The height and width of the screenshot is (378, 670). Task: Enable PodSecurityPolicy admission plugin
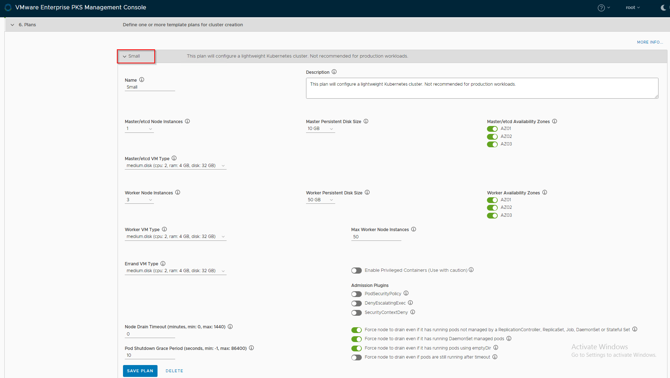356,294
